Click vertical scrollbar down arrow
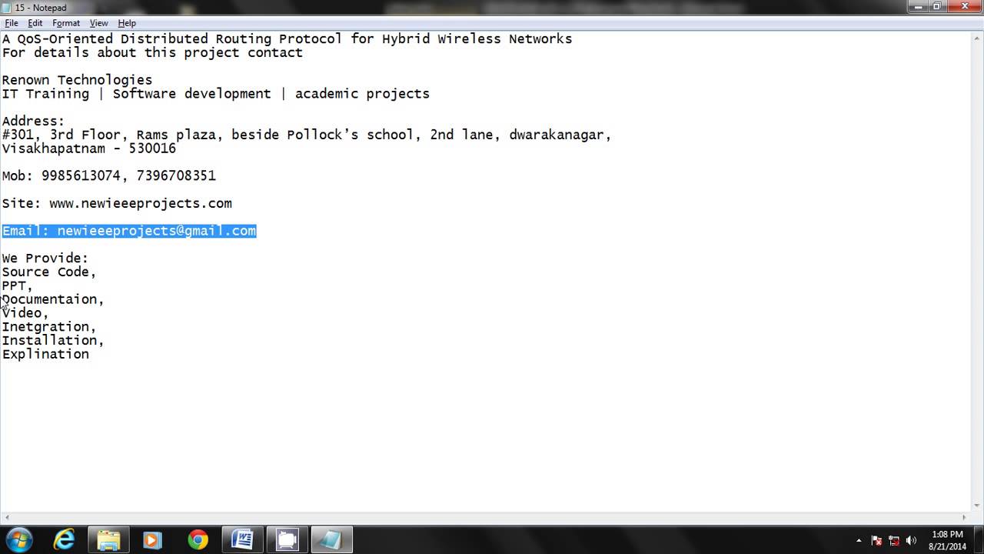This screenshot has width=984, height=554. [977, 504]
